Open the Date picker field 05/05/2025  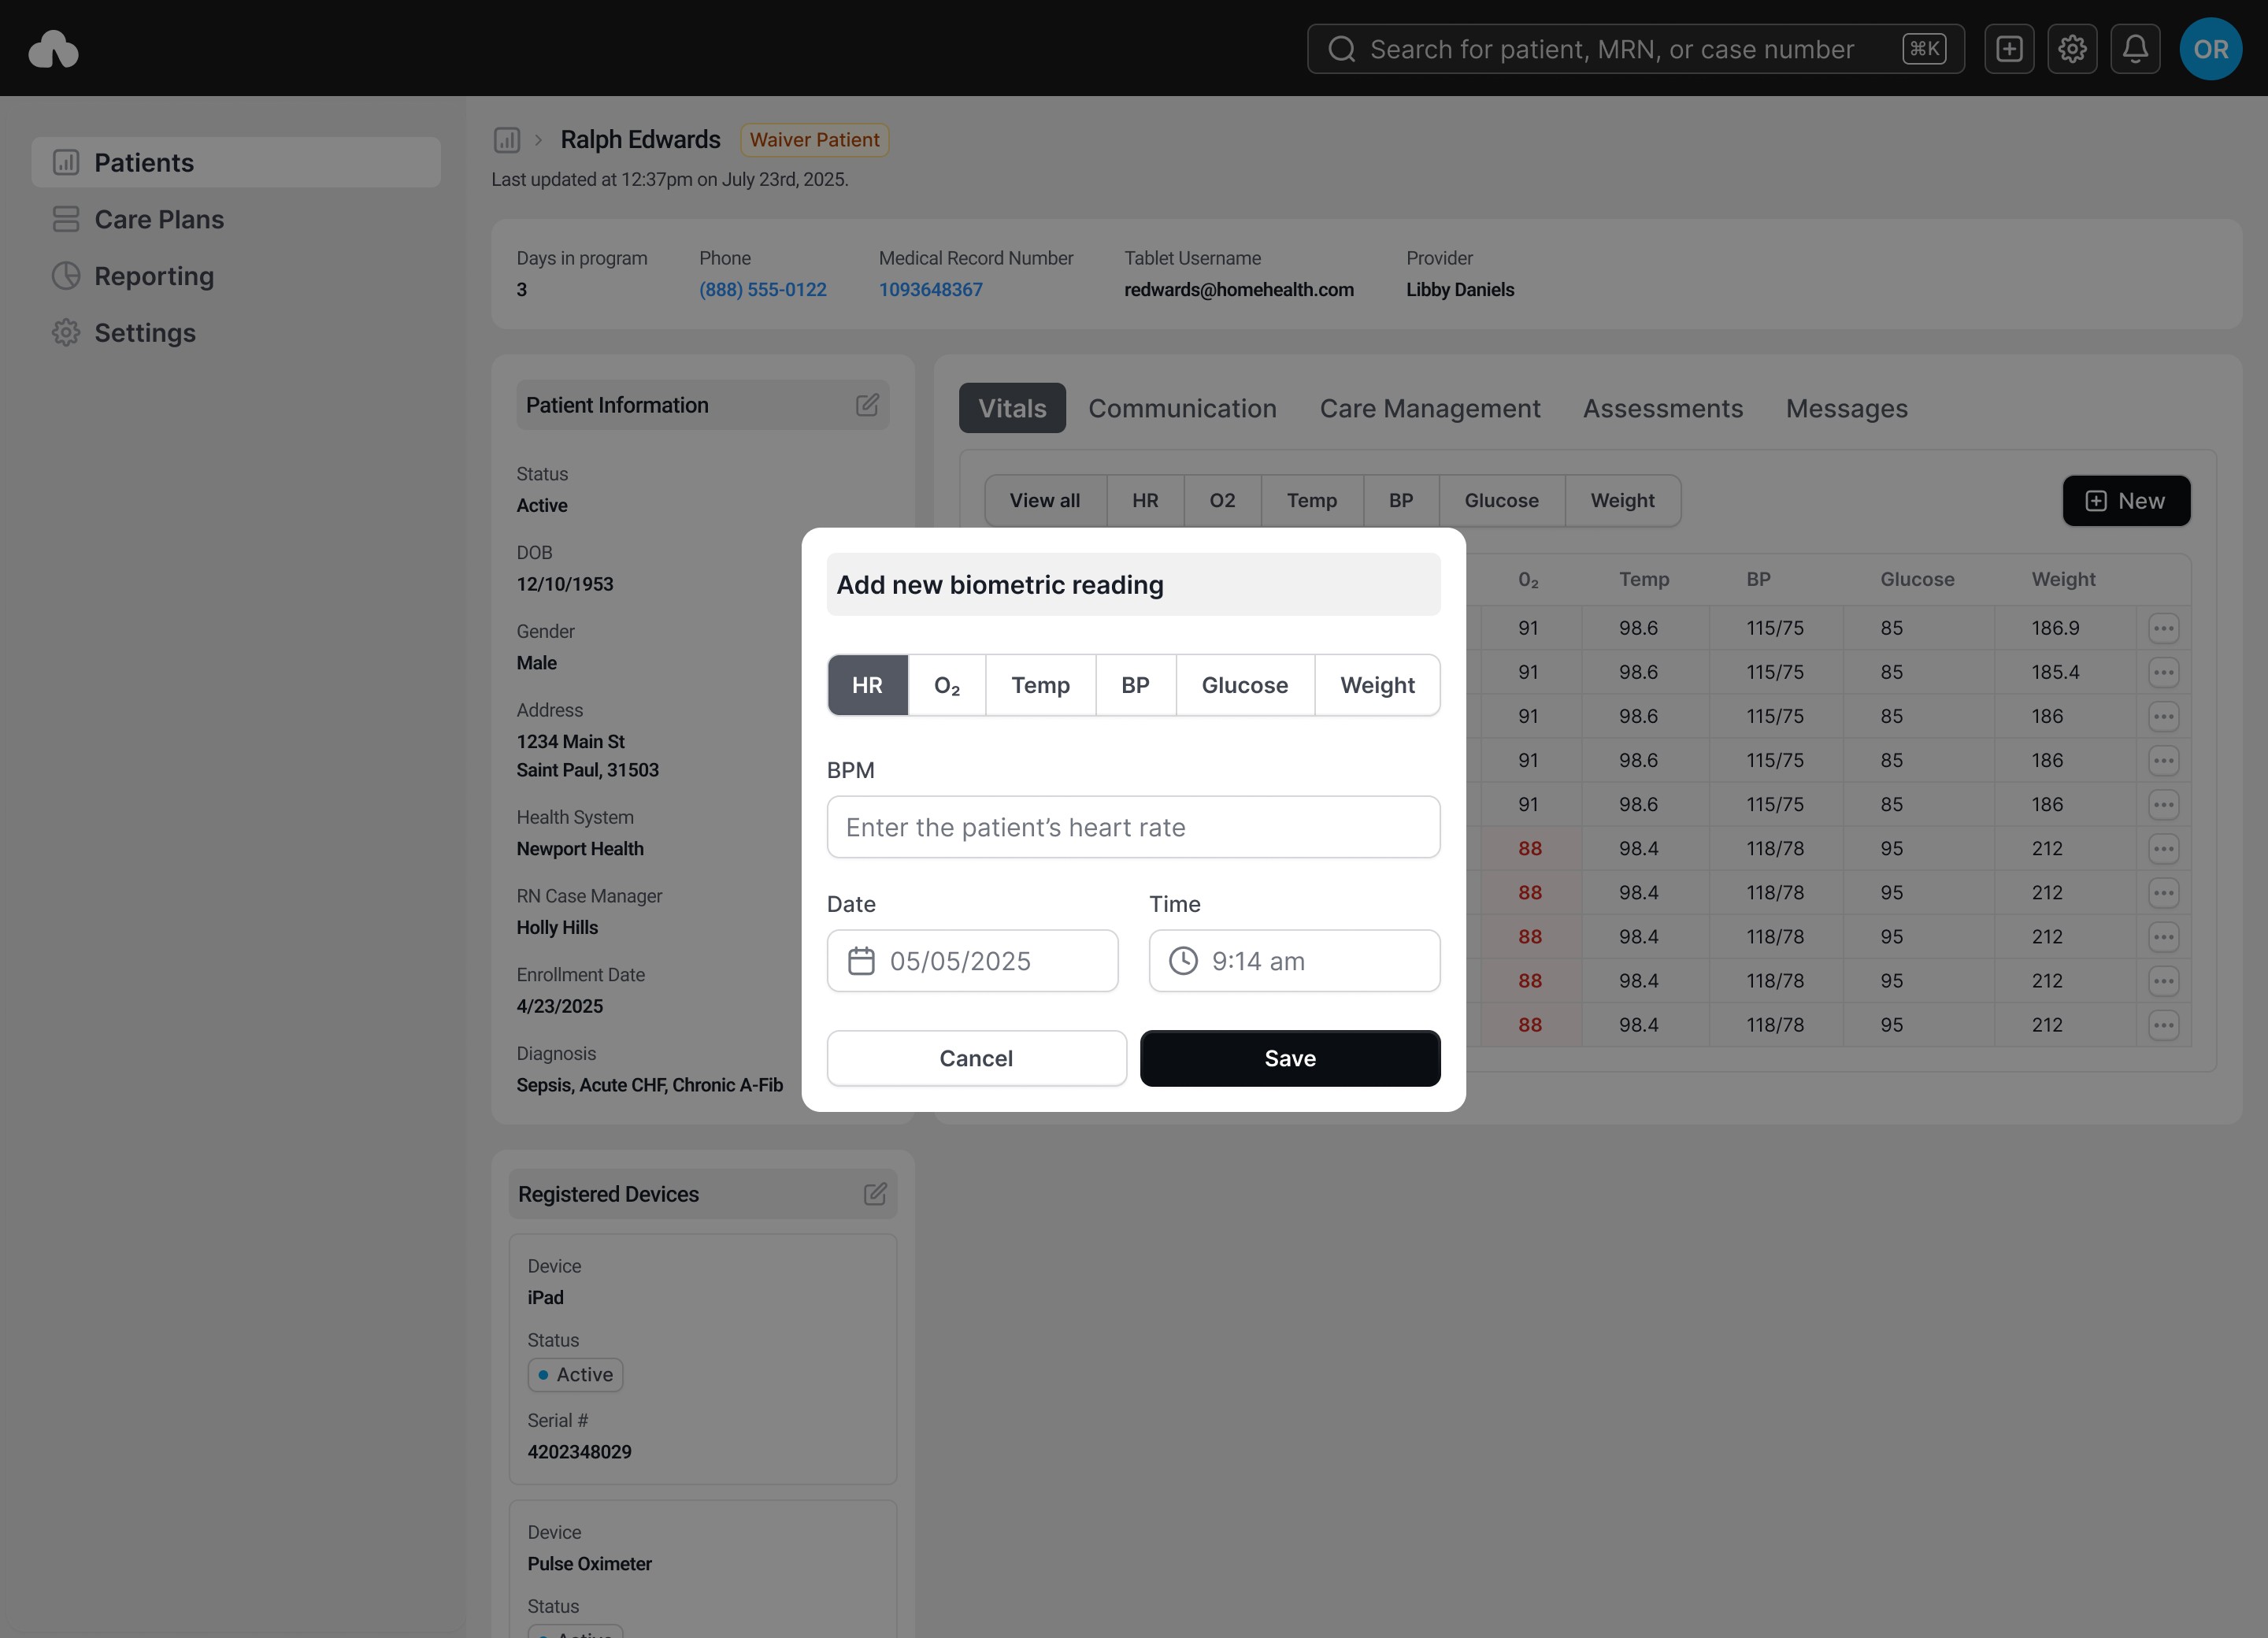(972, 961)
